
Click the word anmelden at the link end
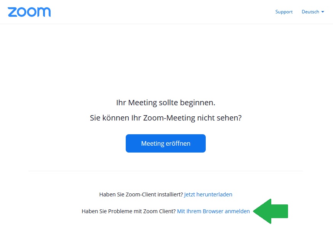pyautogui.click(x=237, y=211)
